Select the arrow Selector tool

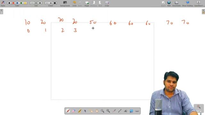tap(85, 111)
